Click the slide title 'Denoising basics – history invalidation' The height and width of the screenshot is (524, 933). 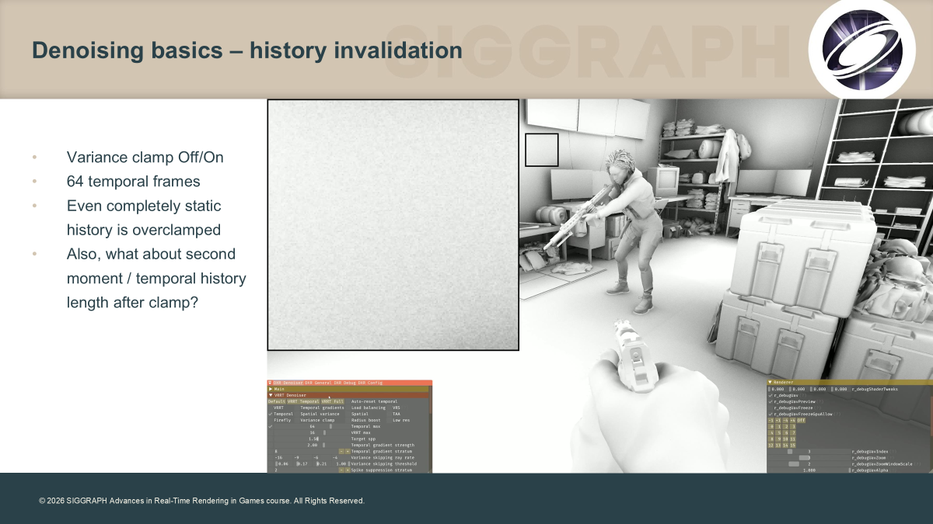click(247, 51)
